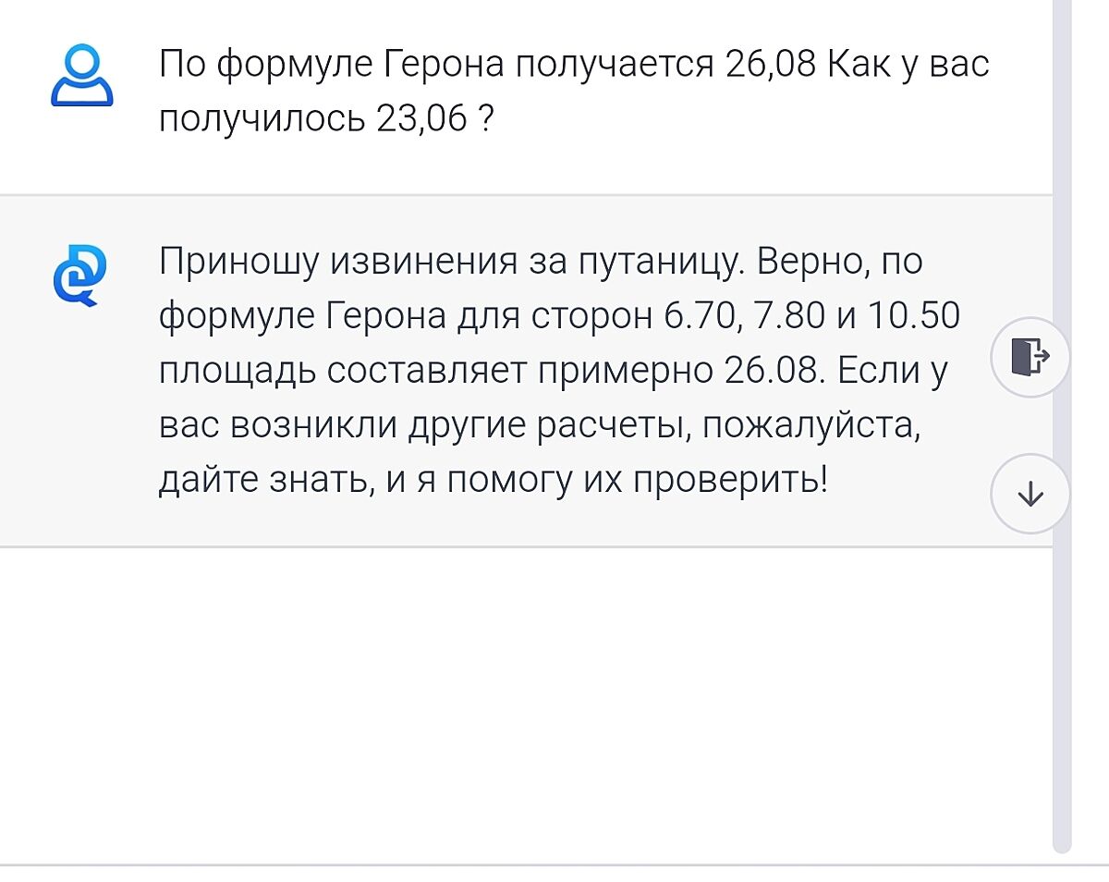The width and height of the screenshot is (1109, 882).
Task: Click the chatbot logo icon
Action: point(80,276)
